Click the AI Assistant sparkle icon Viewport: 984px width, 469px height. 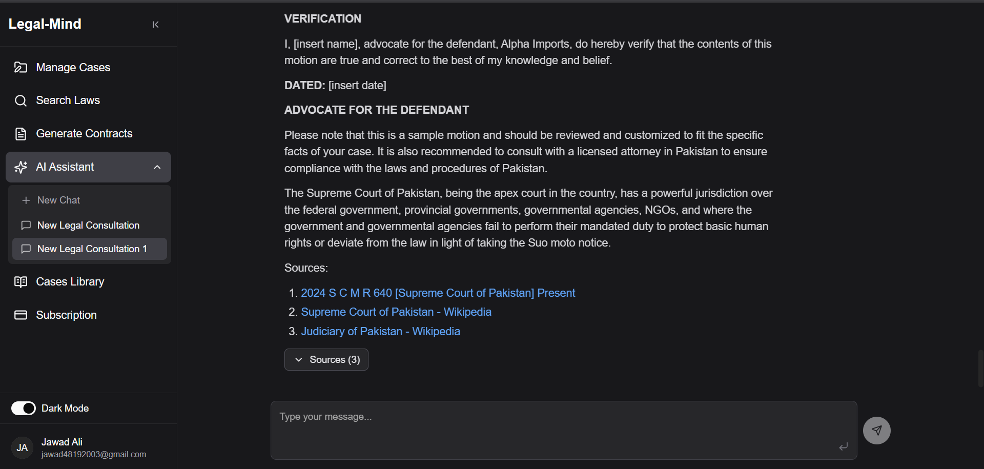20,167
